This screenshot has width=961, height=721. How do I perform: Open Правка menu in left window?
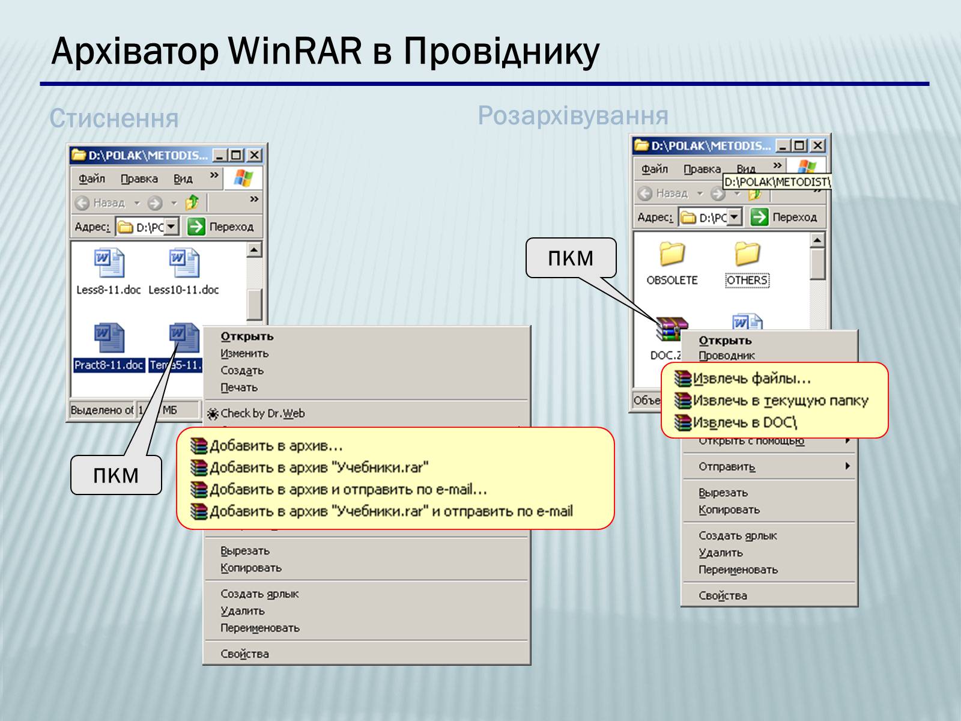tap(139, 178)
